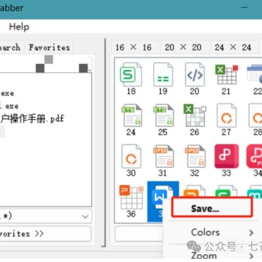Select icon 34 red P presentation
Image resolution: width=262 pixels, height=262 pixels.
pyautogui.click(x=254, y=156)
